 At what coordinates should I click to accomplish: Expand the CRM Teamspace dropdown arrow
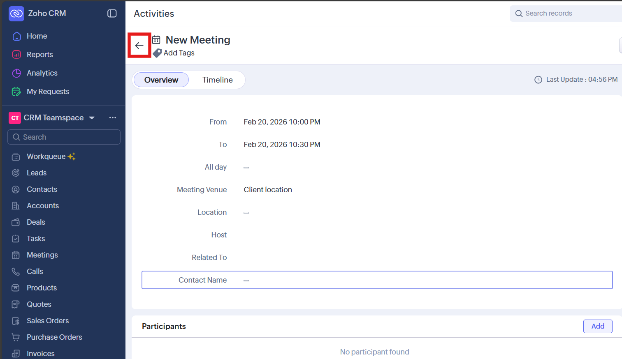pyautogui.click(x=92, y=118)
